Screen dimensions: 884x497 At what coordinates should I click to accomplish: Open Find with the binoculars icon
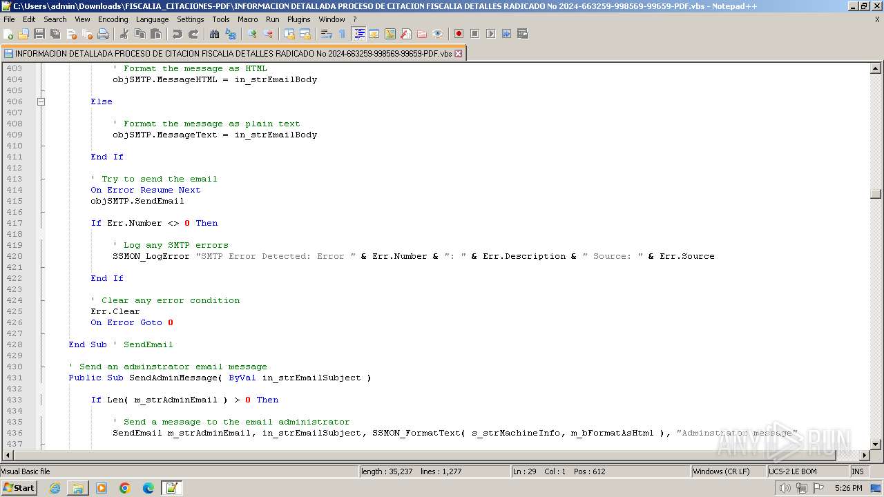[215, 34]
